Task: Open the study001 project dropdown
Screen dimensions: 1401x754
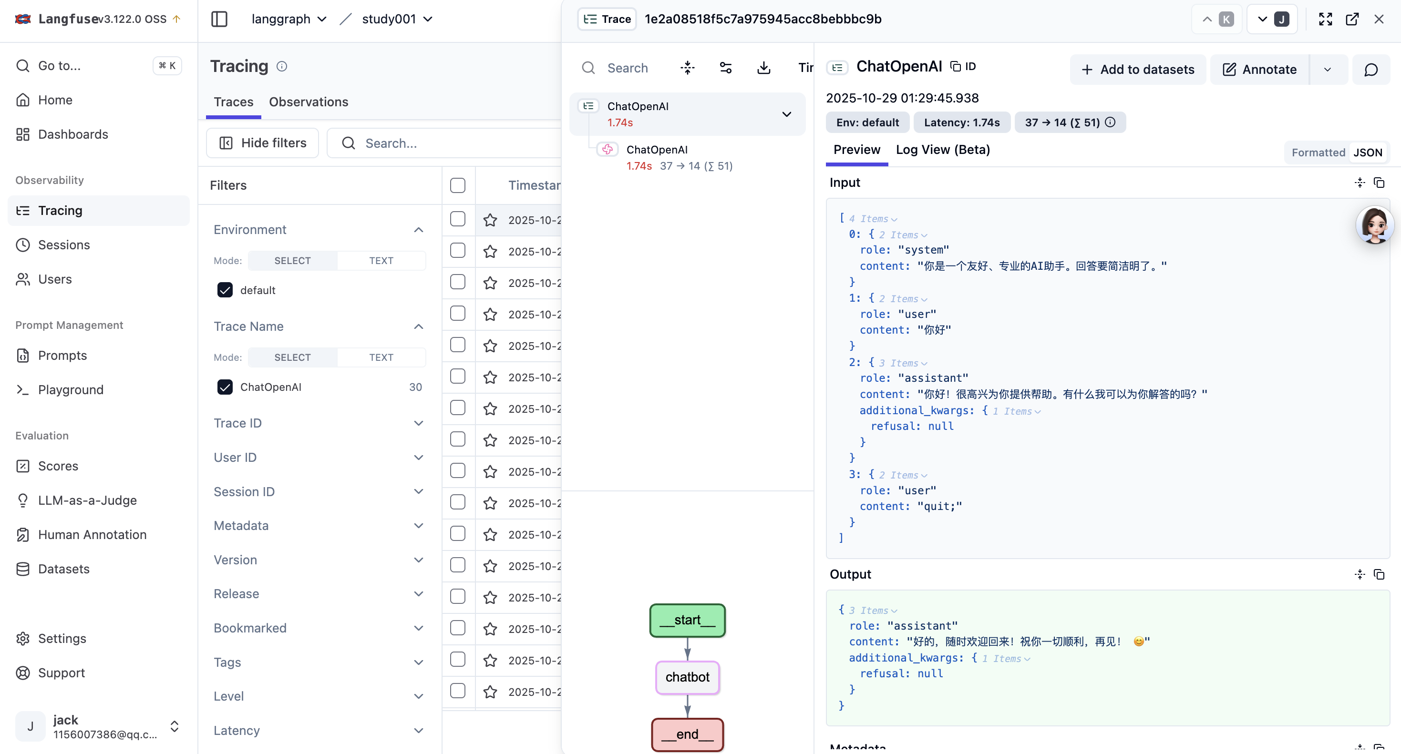Action: (397, 19)
